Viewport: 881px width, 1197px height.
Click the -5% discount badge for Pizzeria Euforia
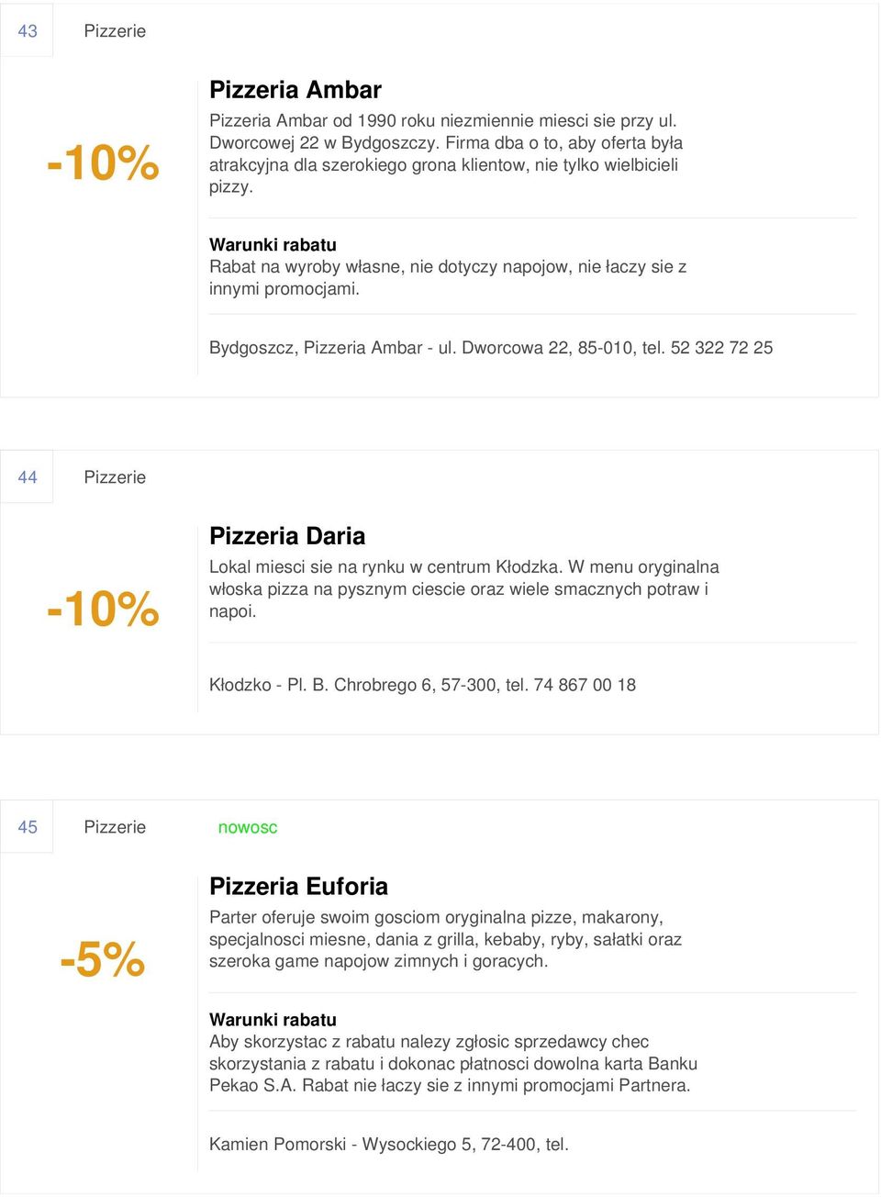pyautogui.click(x=103, y=959)
